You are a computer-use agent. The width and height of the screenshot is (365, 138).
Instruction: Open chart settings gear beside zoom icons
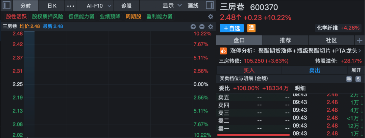click(211, 27)
